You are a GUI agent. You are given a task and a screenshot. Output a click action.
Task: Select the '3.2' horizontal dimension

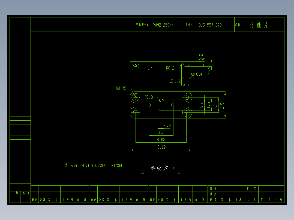coord(161,133)
